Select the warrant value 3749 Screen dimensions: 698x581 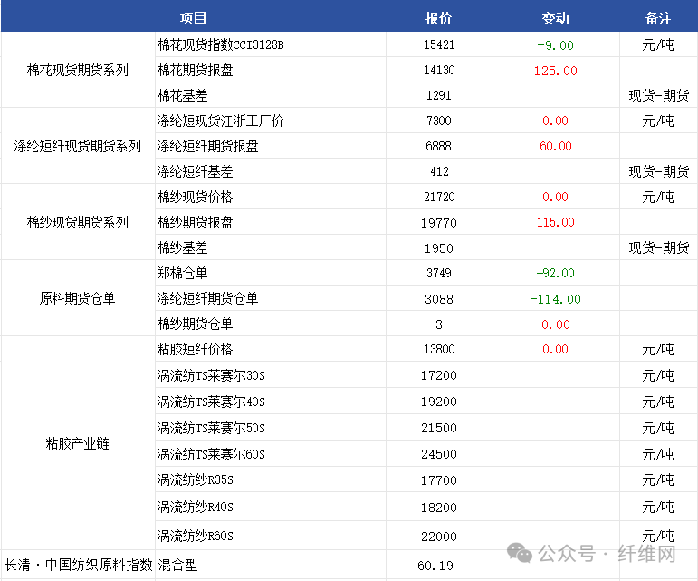439,273
